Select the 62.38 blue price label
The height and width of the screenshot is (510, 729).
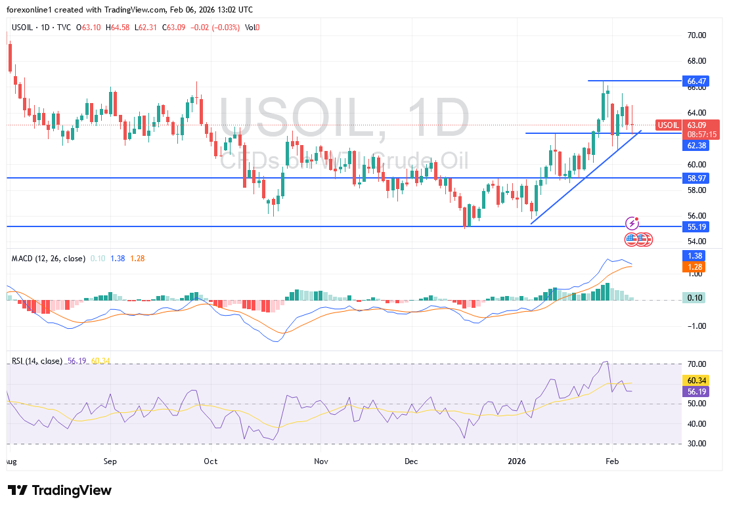(696, 146)
